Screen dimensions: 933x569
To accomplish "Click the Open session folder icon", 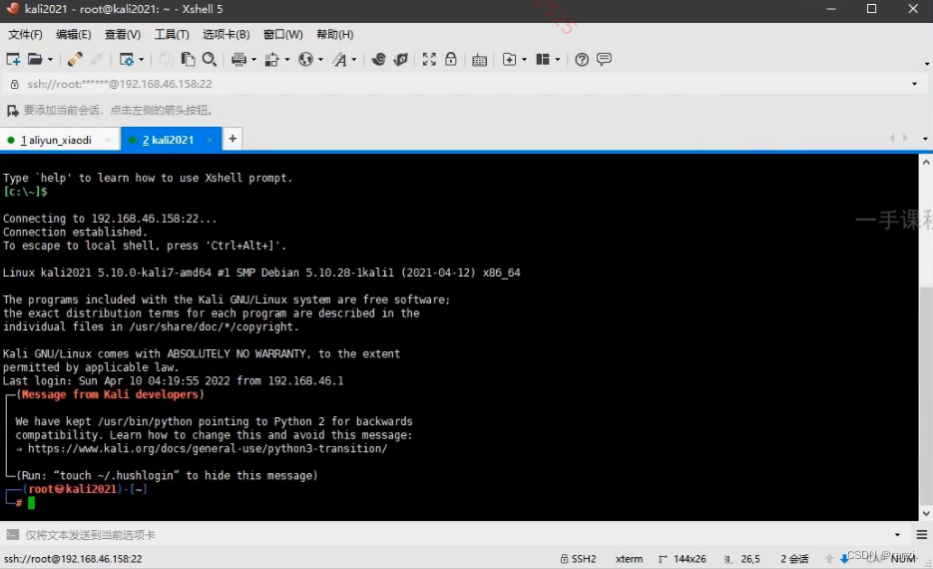I will [35, 59].
